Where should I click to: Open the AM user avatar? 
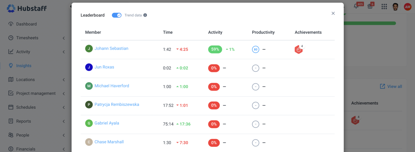point(408,7)
